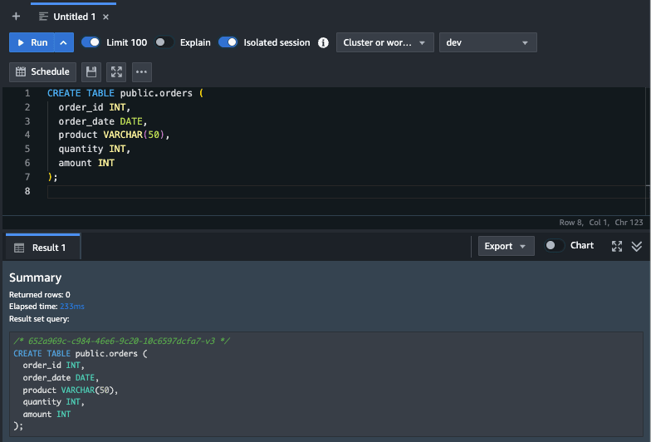Click 'order_date DATE,' on editor line 3
The width and height of the screenshot is (651, 442).
[103, 121]
